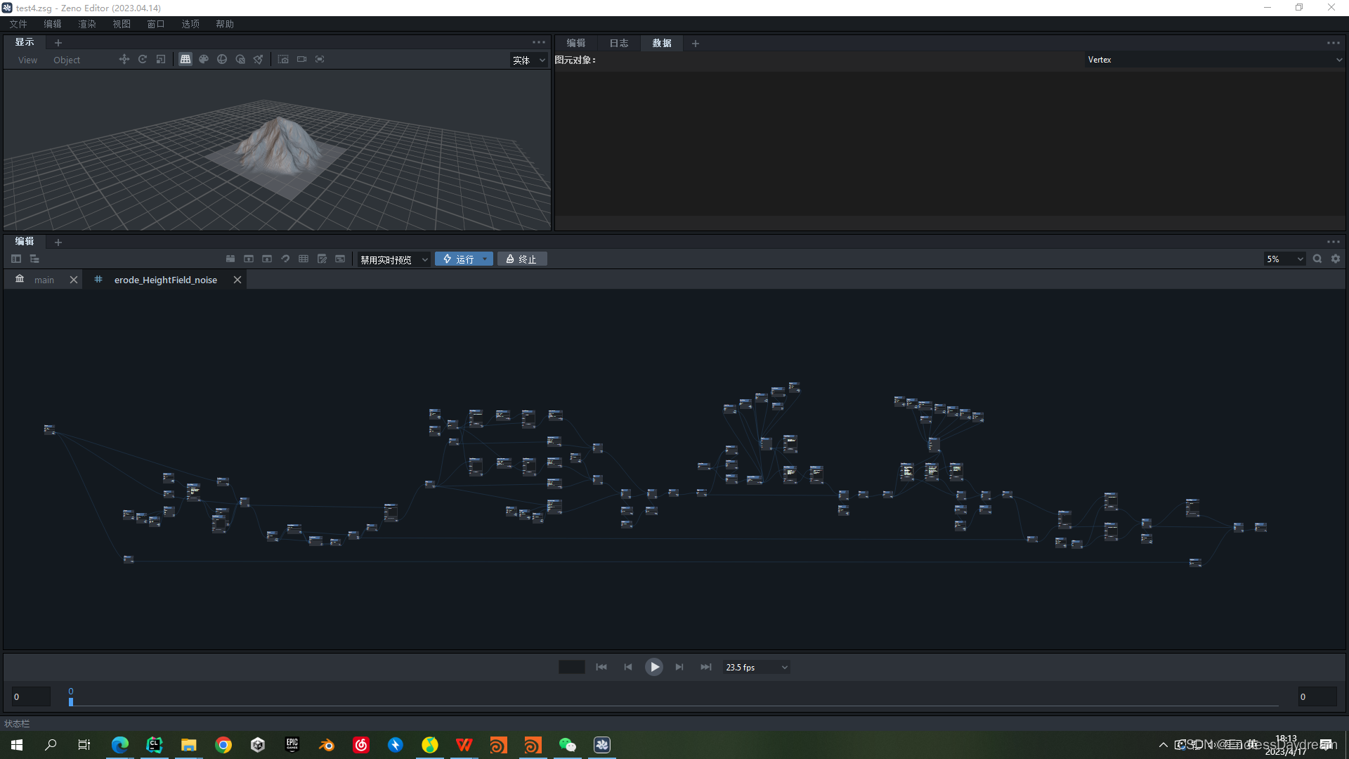Open the color palette icon
This screenshot has height=759, width=1349.
(204, 60)
